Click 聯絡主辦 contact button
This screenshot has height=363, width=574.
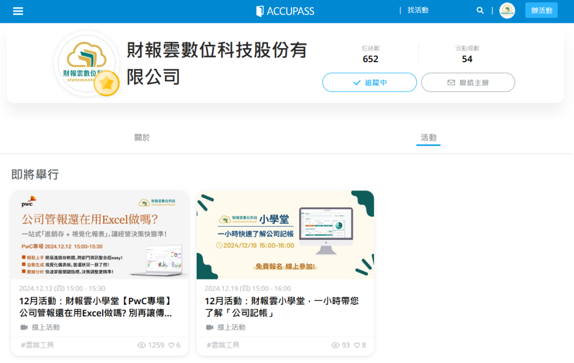[468, 82]
